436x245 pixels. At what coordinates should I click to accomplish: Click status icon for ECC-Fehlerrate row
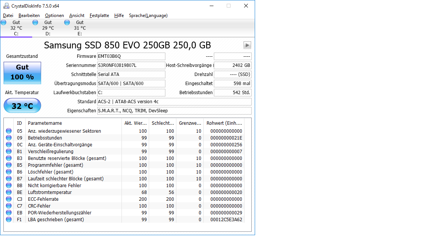[x=9, y=199]
